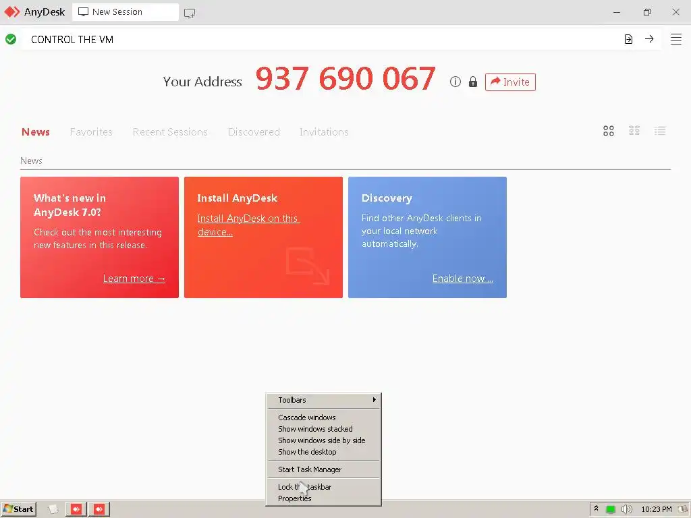Toggle Lock the taskbar option
The image size is (691, 518).
tap(323, 487)
